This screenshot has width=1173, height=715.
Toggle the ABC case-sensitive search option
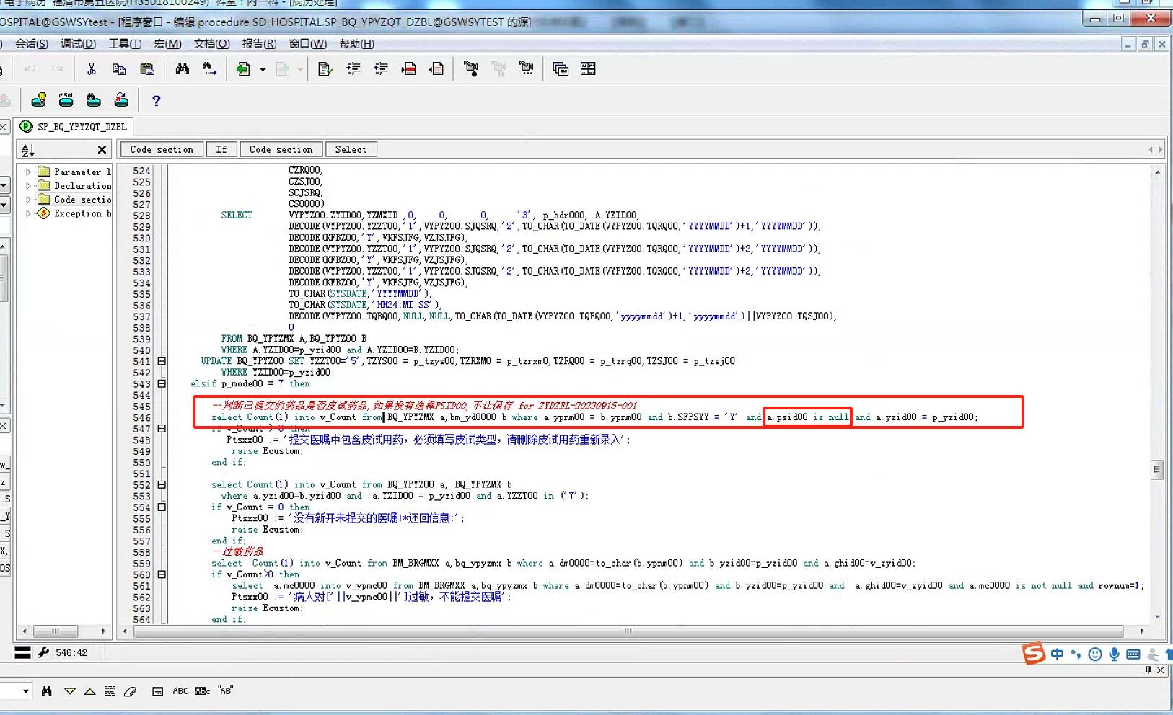pos(180,691)
